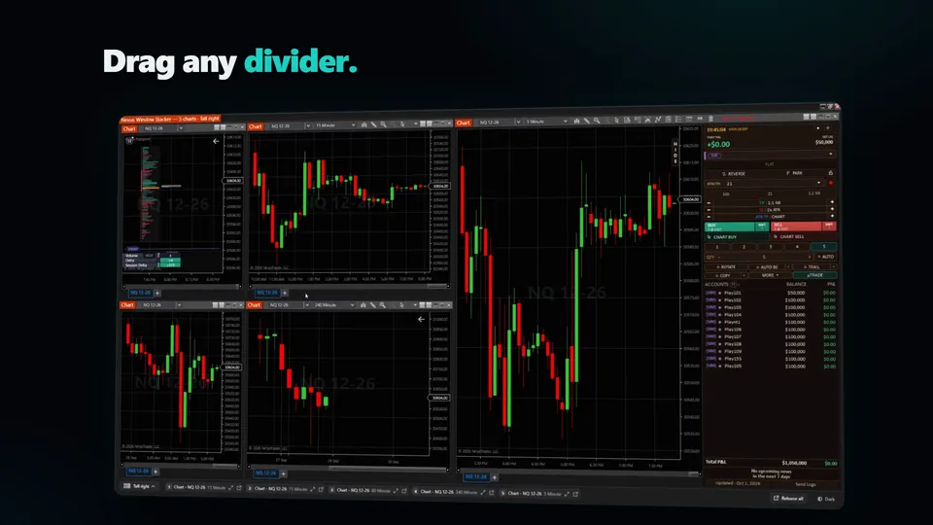The height and width of the screenshot is (525, 933).
Task: Open NQ 12-26 instrument dropdown in 5 Minute chart
Action: pyautogui.click(x=518, y=122)
